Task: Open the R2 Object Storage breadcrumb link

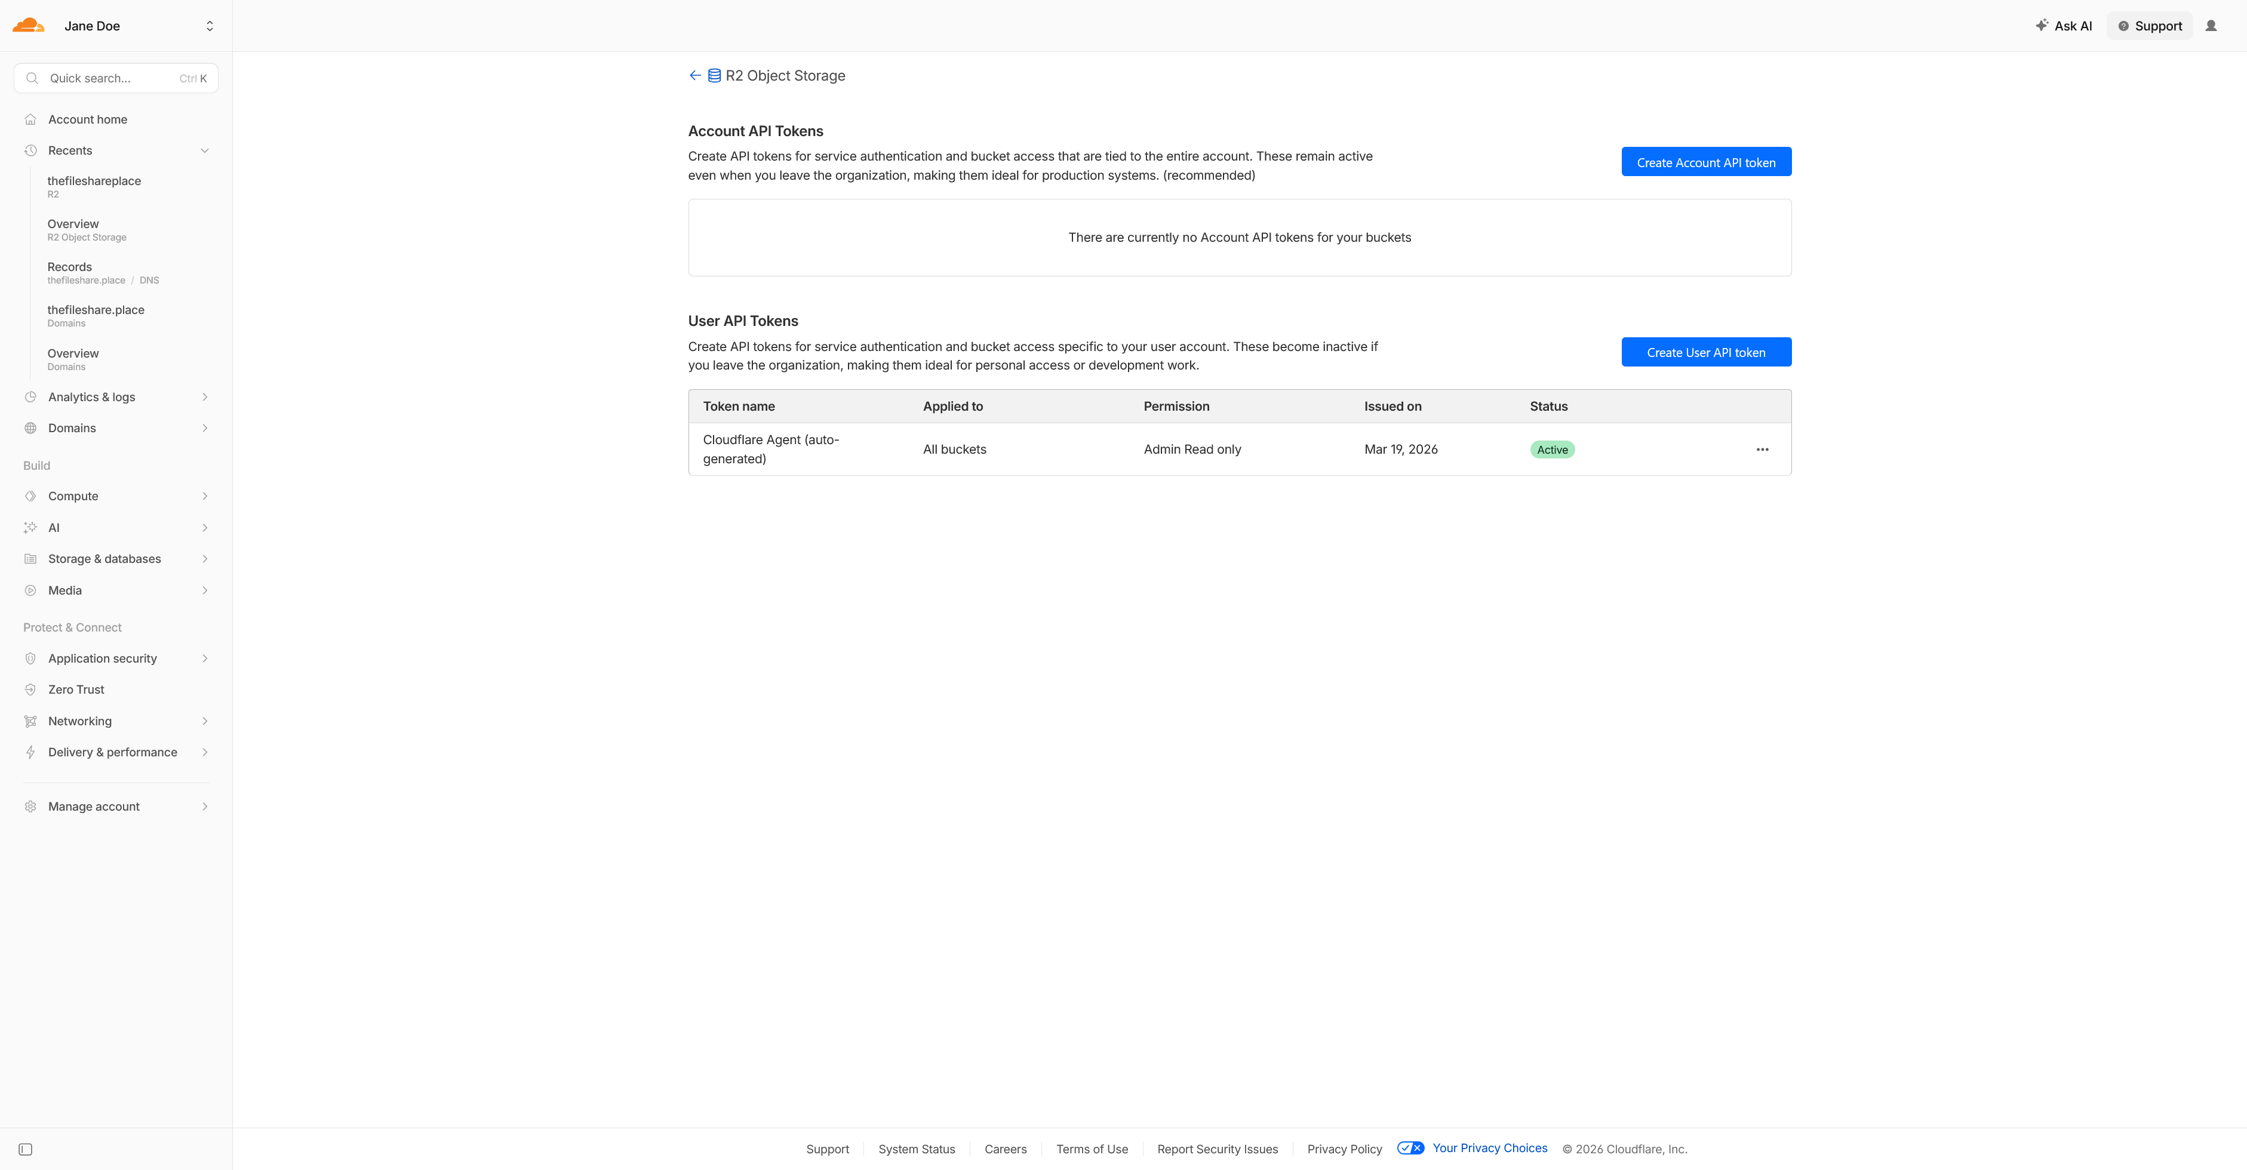Action: [785, 76]
